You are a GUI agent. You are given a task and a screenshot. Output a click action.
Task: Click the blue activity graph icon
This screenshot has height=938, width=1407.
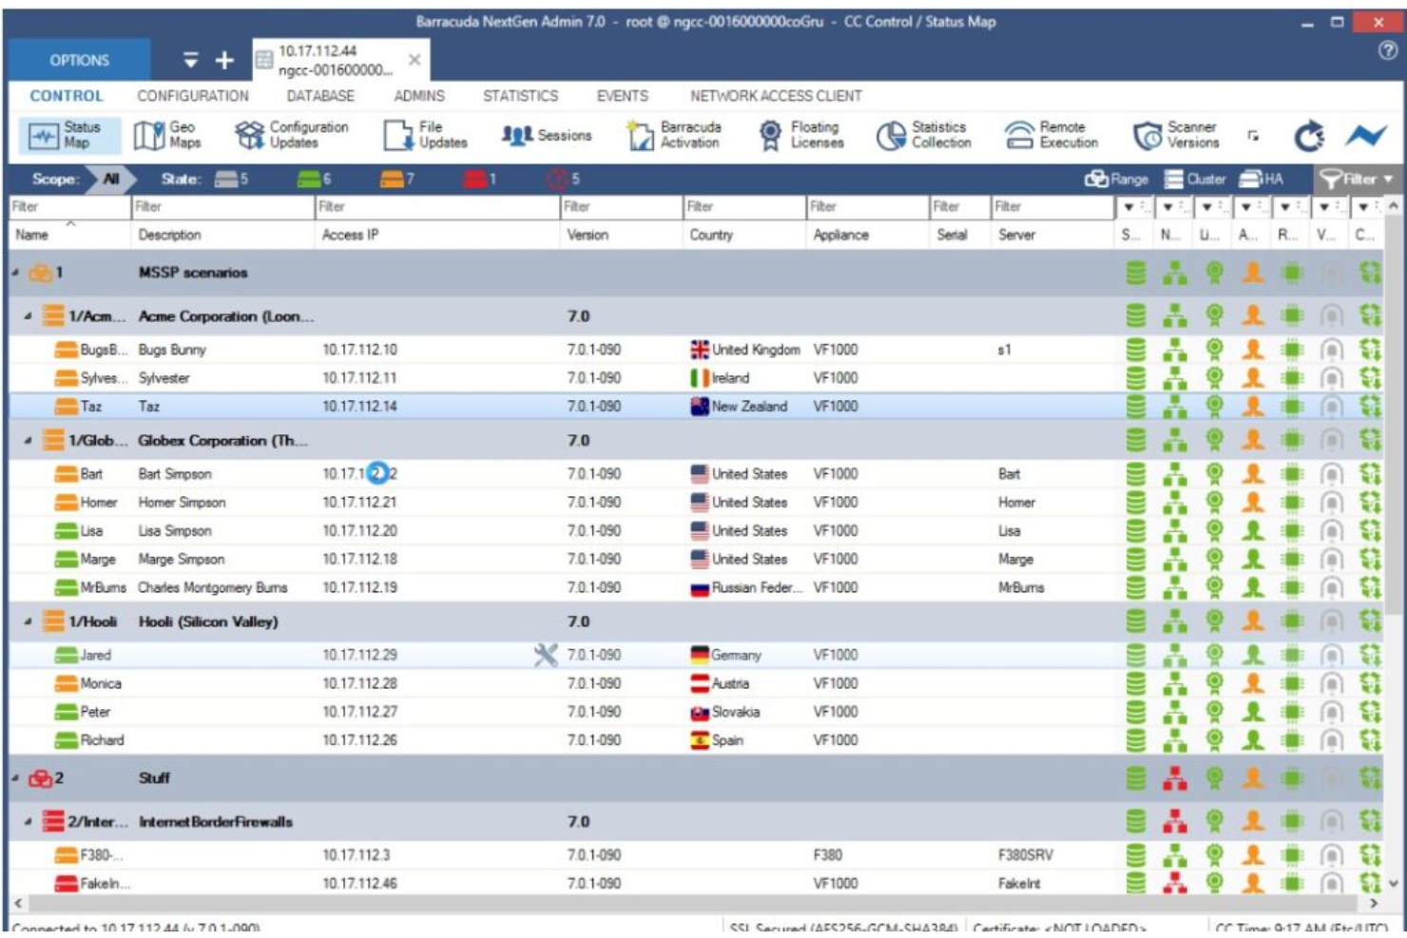(x=1366, y=136)
